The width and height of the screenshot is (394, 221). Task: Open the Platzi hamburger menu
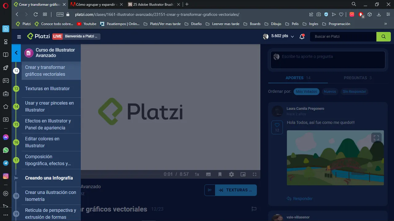pos(19,37)
